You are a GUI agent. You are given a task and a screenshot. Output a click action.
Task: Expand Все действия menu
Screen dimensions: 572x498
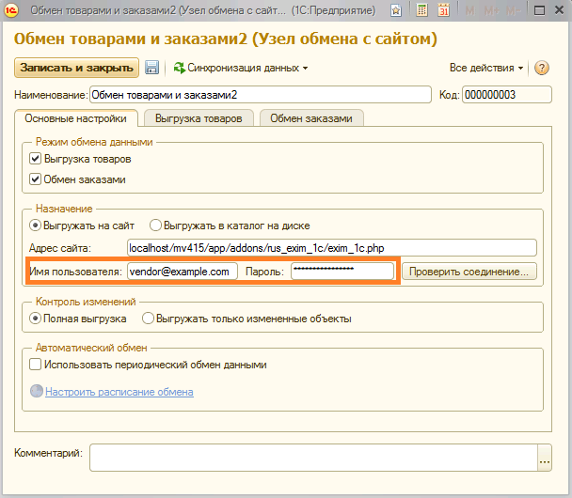486,68
